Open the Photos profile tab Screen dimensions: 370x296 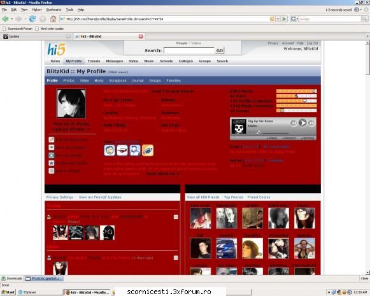[69, 80]
